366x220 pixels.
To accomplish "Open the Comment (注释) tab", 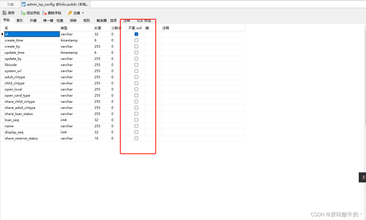I will tap(127, 20).
